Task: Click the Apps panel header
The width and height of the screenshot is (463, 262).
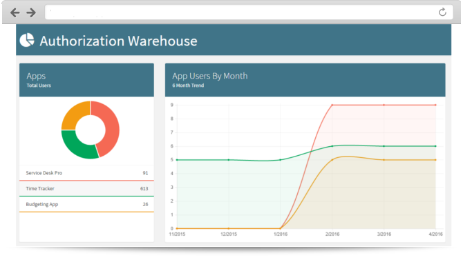Action: 86,80
